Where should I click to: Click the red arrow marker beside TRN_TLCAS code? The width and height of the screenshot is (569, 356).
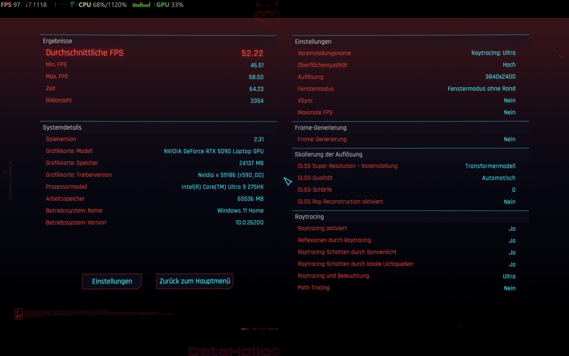pyautogui.click(x=245, y=329)
